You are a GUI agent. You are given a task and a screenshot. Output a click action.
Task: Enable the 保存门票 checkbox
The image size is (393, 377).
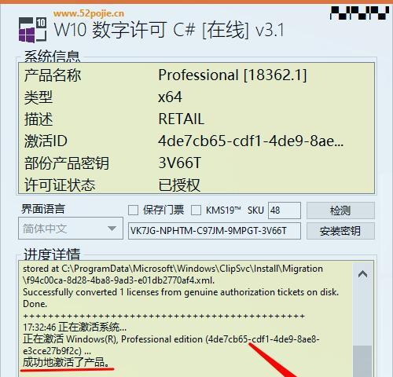133,210
